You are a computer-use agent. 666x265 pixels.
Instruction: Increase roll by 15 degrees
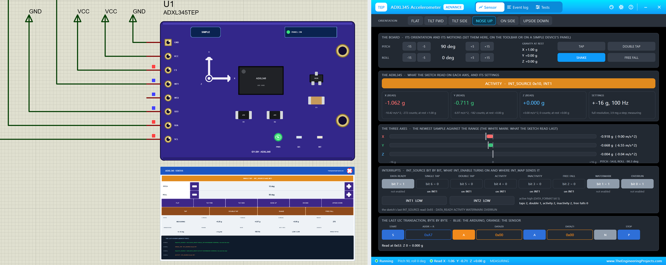coord(487,58)
